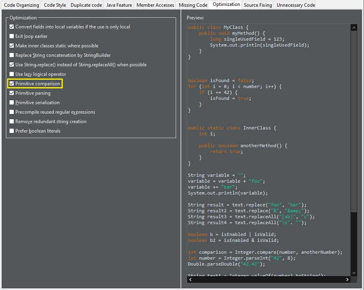Click the 'boolean b2 = isEnabled & isValid;' line
364x290 pixels.
[233, 240]
